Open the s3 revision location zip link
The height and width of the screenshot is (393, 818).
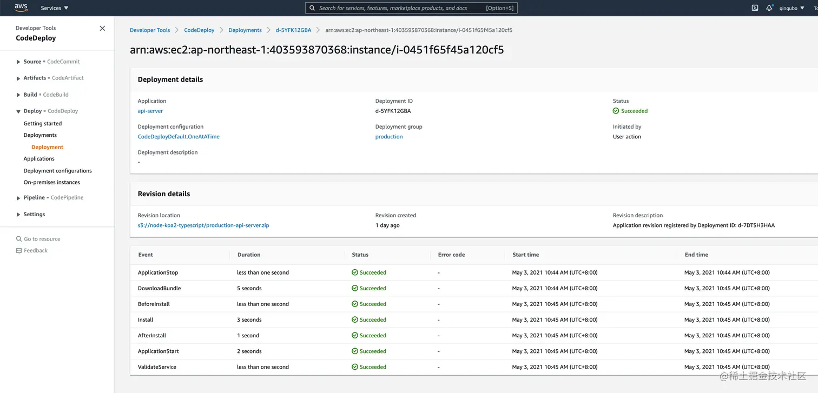coord(203,225)
